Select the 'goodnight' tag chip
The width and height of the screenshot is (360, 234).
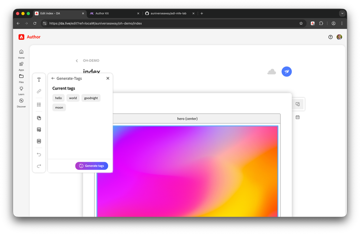91,98
